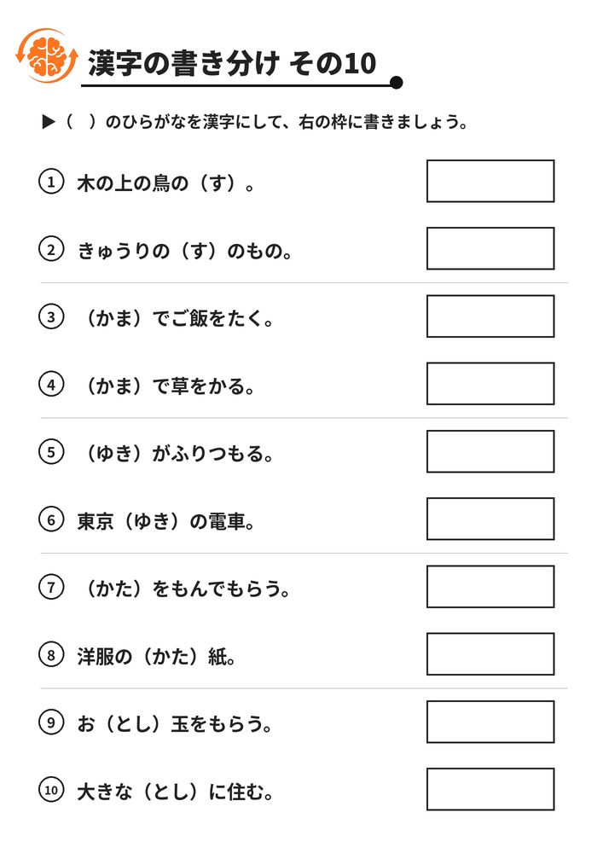Click answer box for （ゆき）がふりつもる
Screen dimensions: 603x853
[x=490, y=451]
